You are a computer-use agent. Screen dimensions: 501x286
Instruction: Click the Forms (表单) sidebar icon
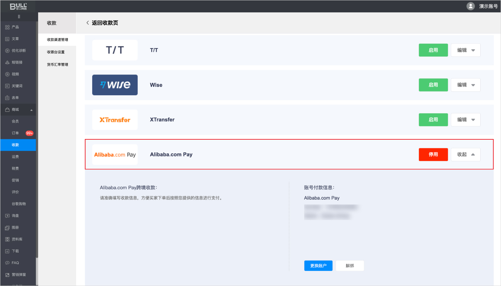click(7, 98)
